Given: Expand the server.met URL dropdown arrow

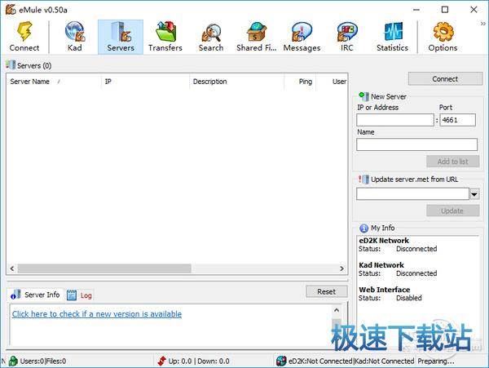Looking at the screenshot, I should (x=474, y=194).
